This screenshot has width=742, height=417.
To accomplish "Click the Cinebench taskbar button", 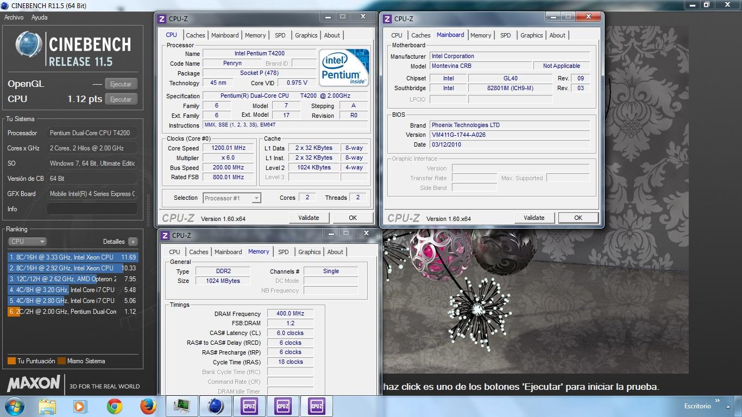I will 215,406.
